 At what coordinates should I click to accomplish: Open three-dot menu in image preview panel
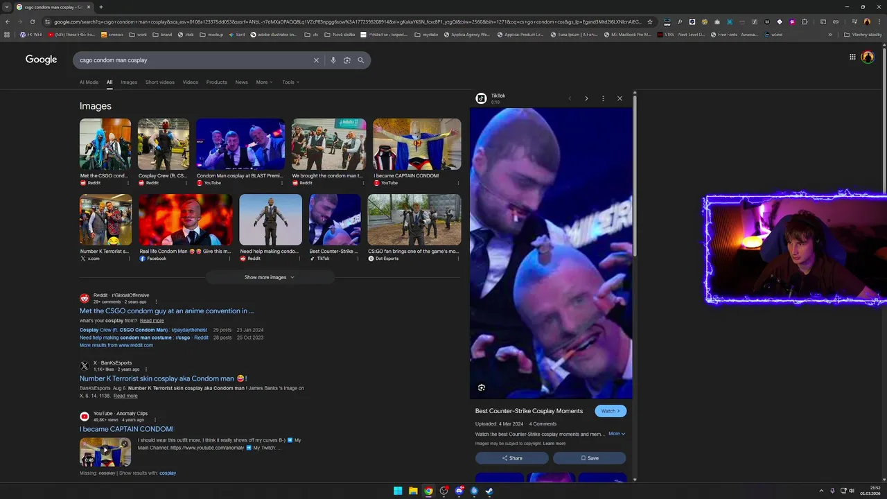click(603, 98)
